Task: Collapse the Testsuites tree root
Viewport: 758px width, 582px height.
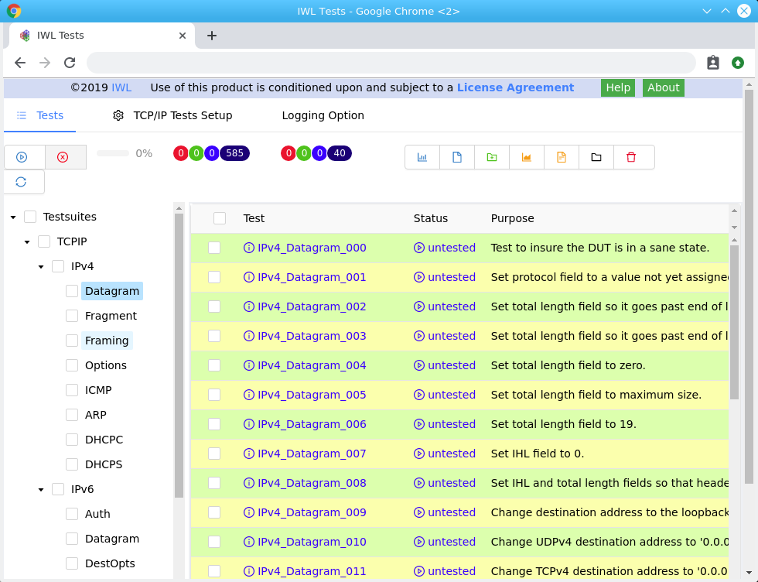Action: click(12, 216)
